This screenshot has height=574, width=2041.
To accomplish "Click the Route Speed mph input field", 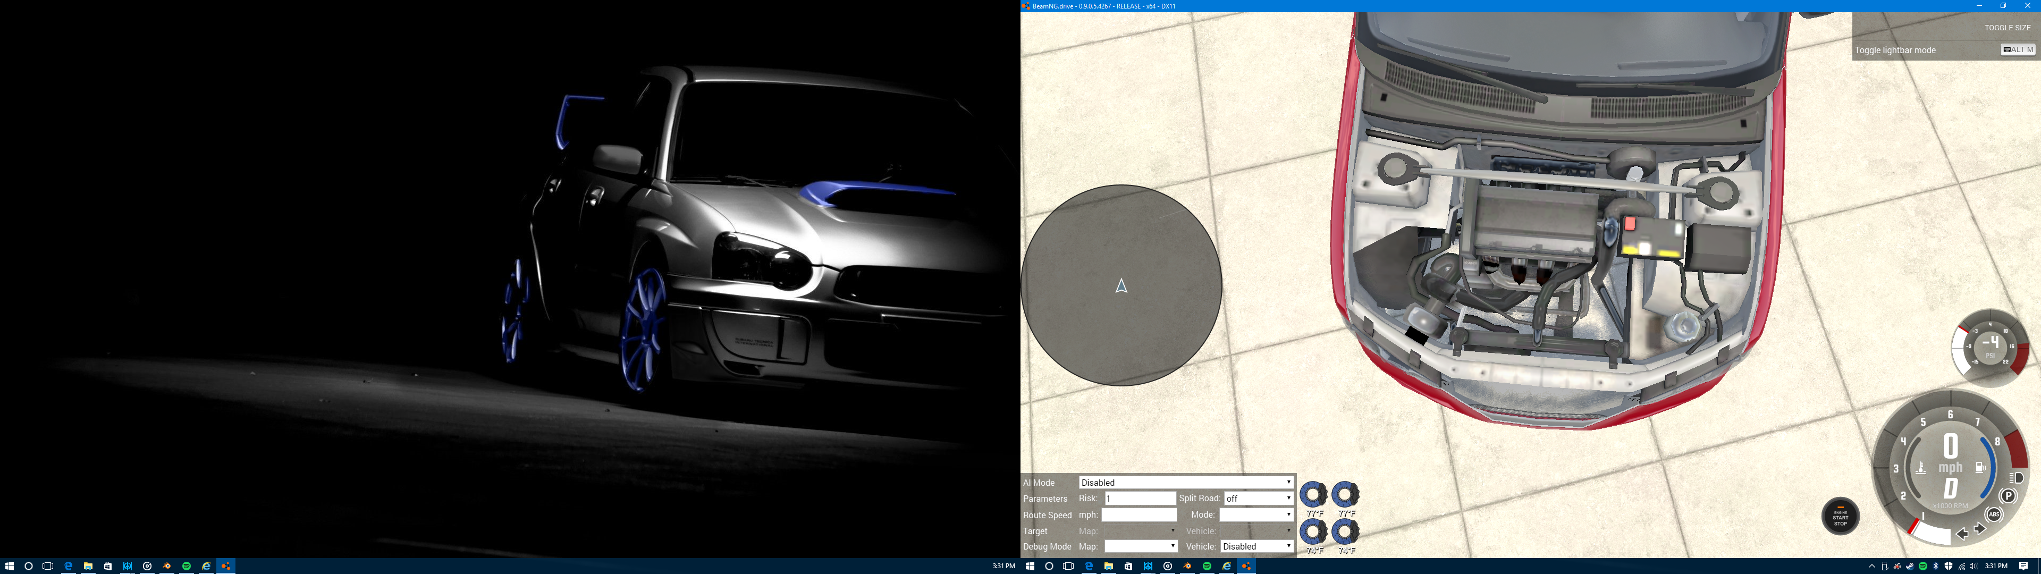I will tap(1140, 514).
